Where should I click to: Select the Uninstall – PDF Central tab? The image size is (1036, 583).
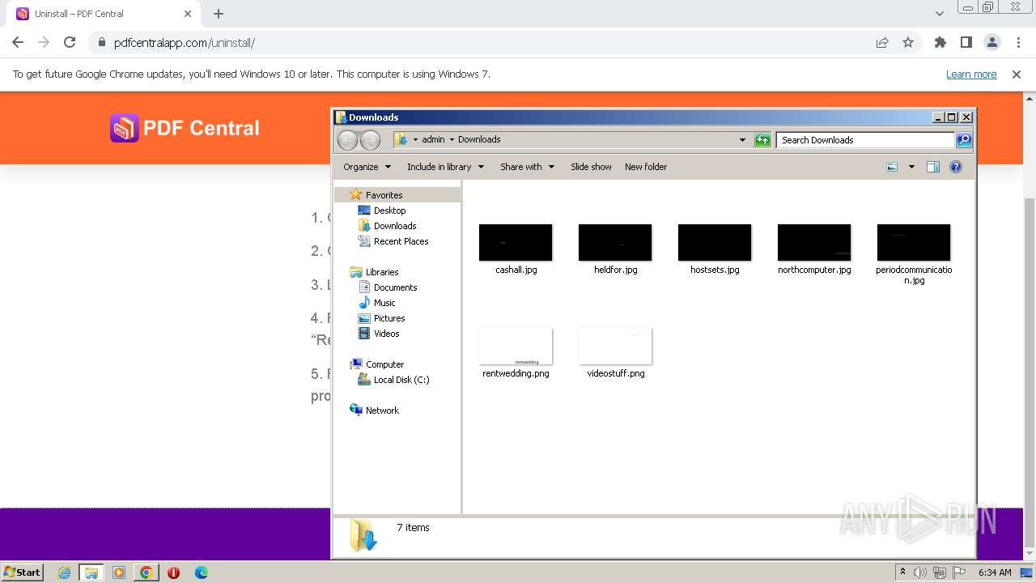pos(103,14)
